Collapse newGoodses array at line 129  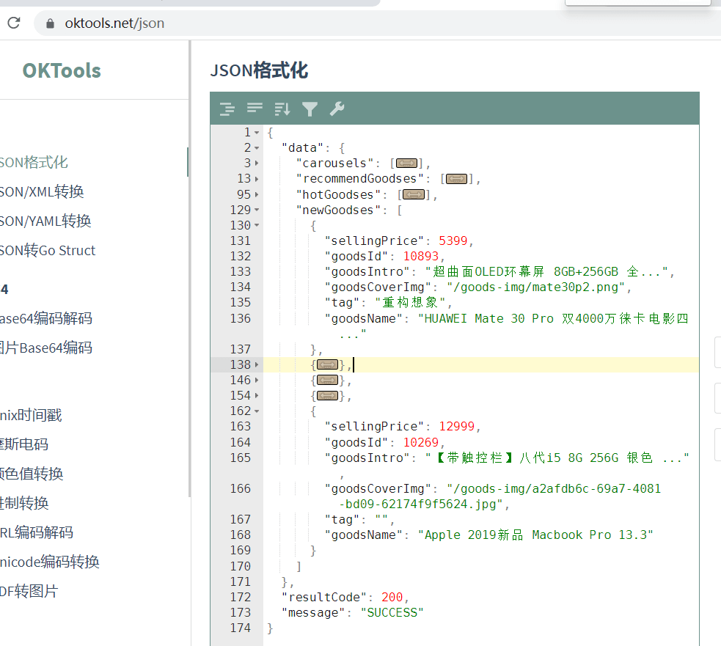pos(257,210)
